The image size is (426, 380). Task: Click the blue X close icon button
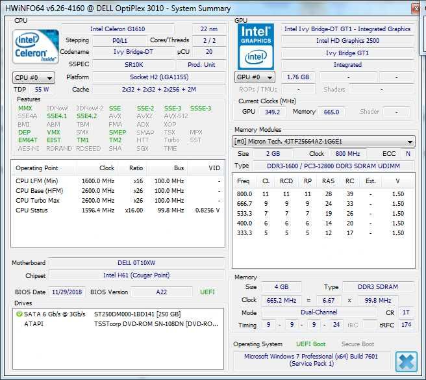(407, 362)
